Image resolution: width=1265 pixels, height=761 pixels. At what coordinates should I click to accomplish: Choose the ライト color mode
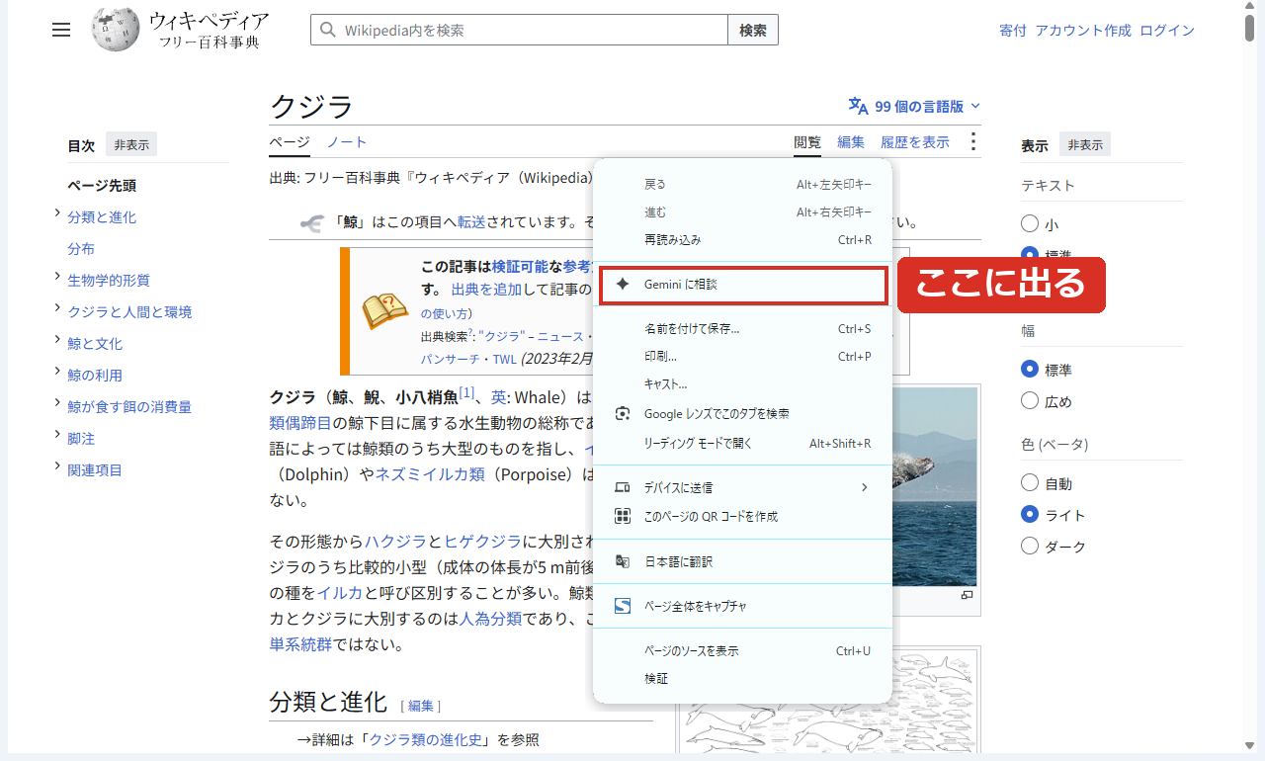coord(1030,515)
